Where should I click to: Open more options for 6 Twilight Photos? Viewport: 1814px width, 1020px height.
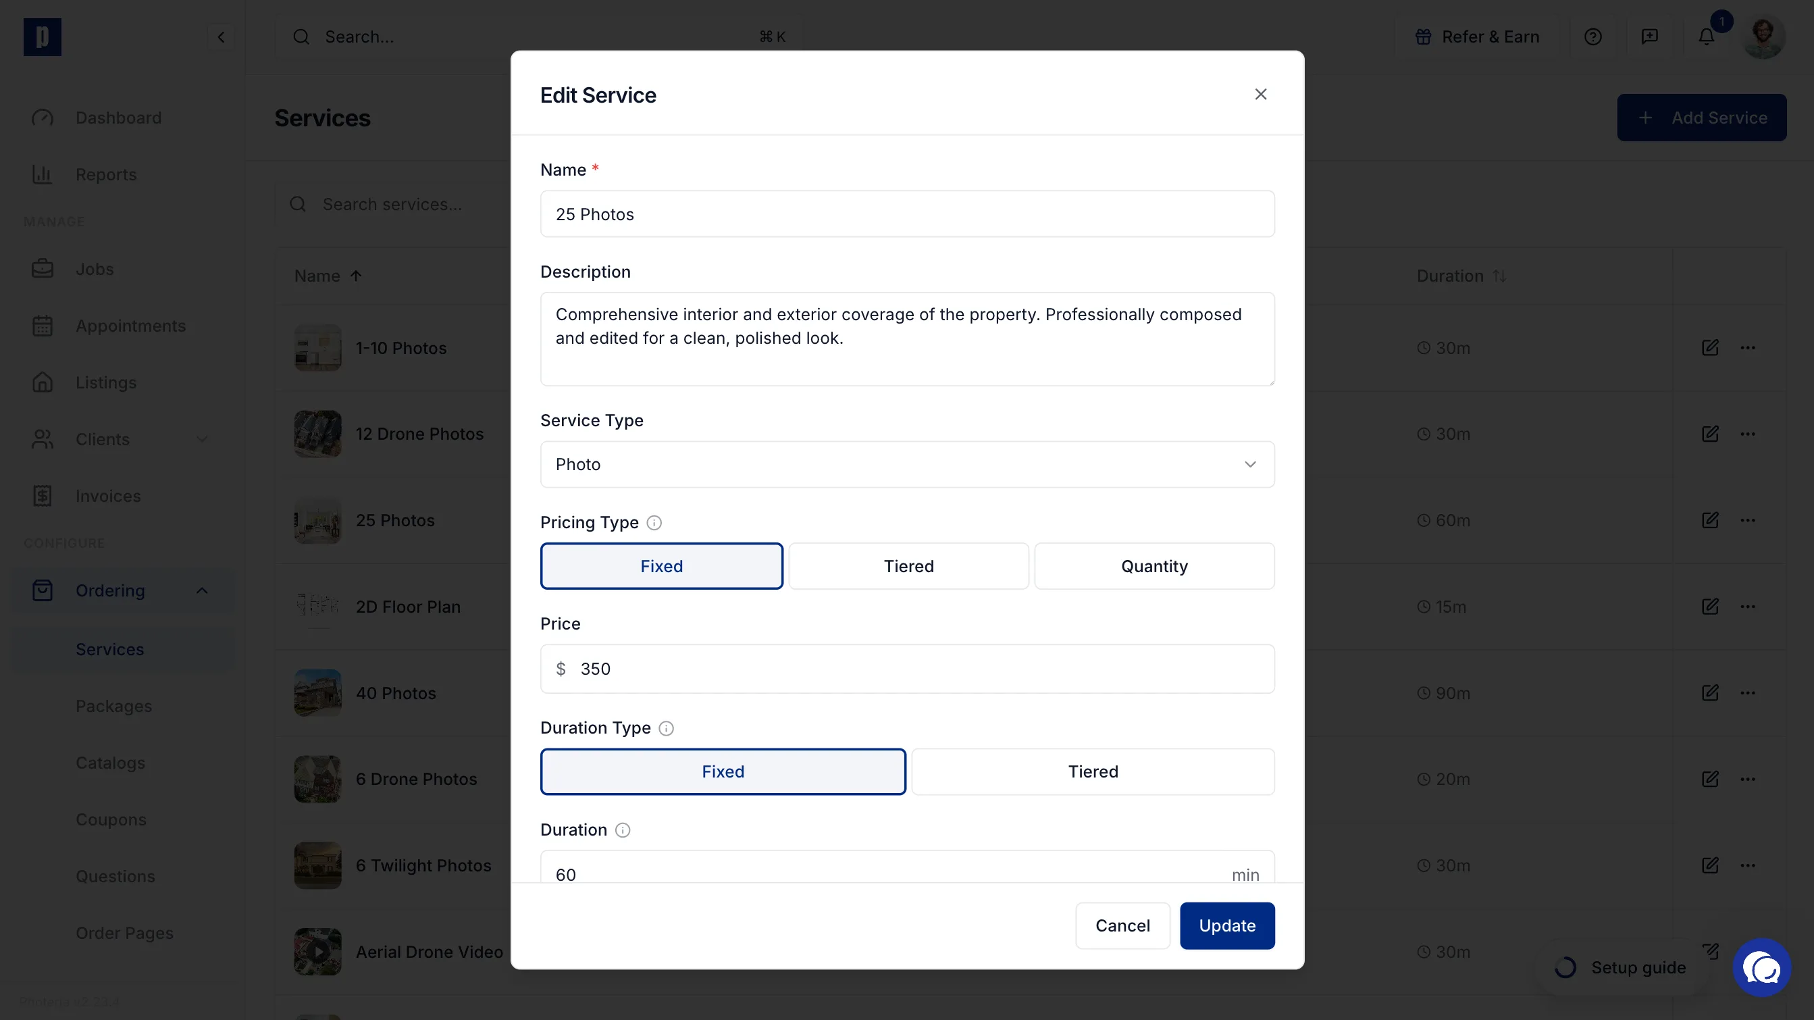1748,866
